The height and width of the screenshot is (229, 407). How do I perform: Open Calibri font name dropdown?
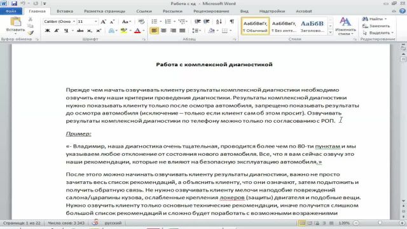pos(74,22)
